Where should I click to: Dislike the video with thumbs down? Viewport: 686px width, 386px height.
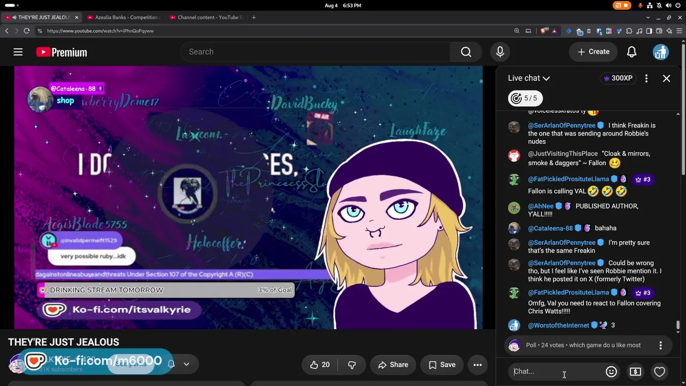click(352, 365)
